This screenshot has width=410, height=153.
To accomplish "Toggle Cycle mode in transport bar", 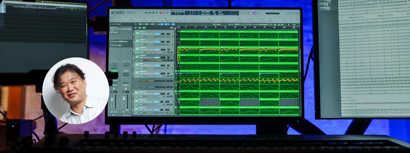I will 168,12.
